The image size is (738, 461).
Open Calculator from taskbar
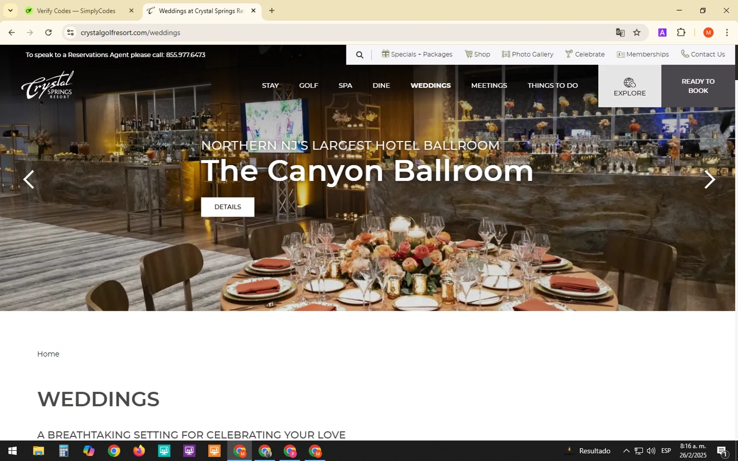click(x=63, y=451)
